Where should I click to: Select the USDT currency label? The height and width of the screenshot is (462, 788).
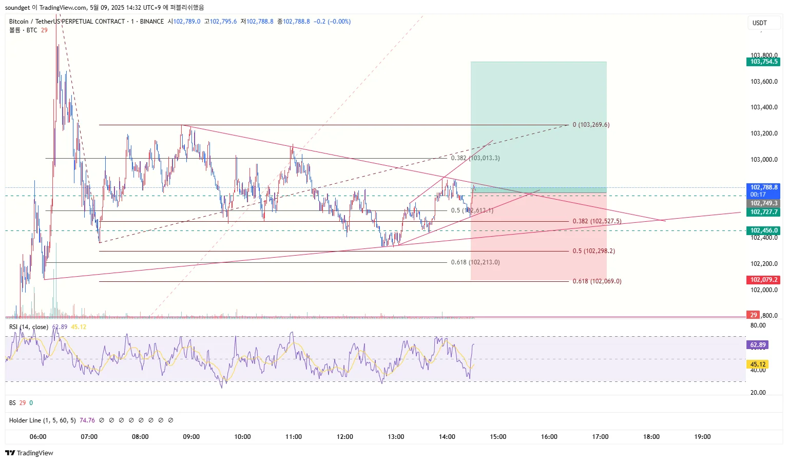759,23
